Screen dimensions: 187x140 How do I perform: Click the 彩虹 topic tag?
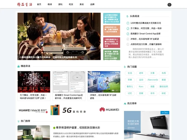164,93
